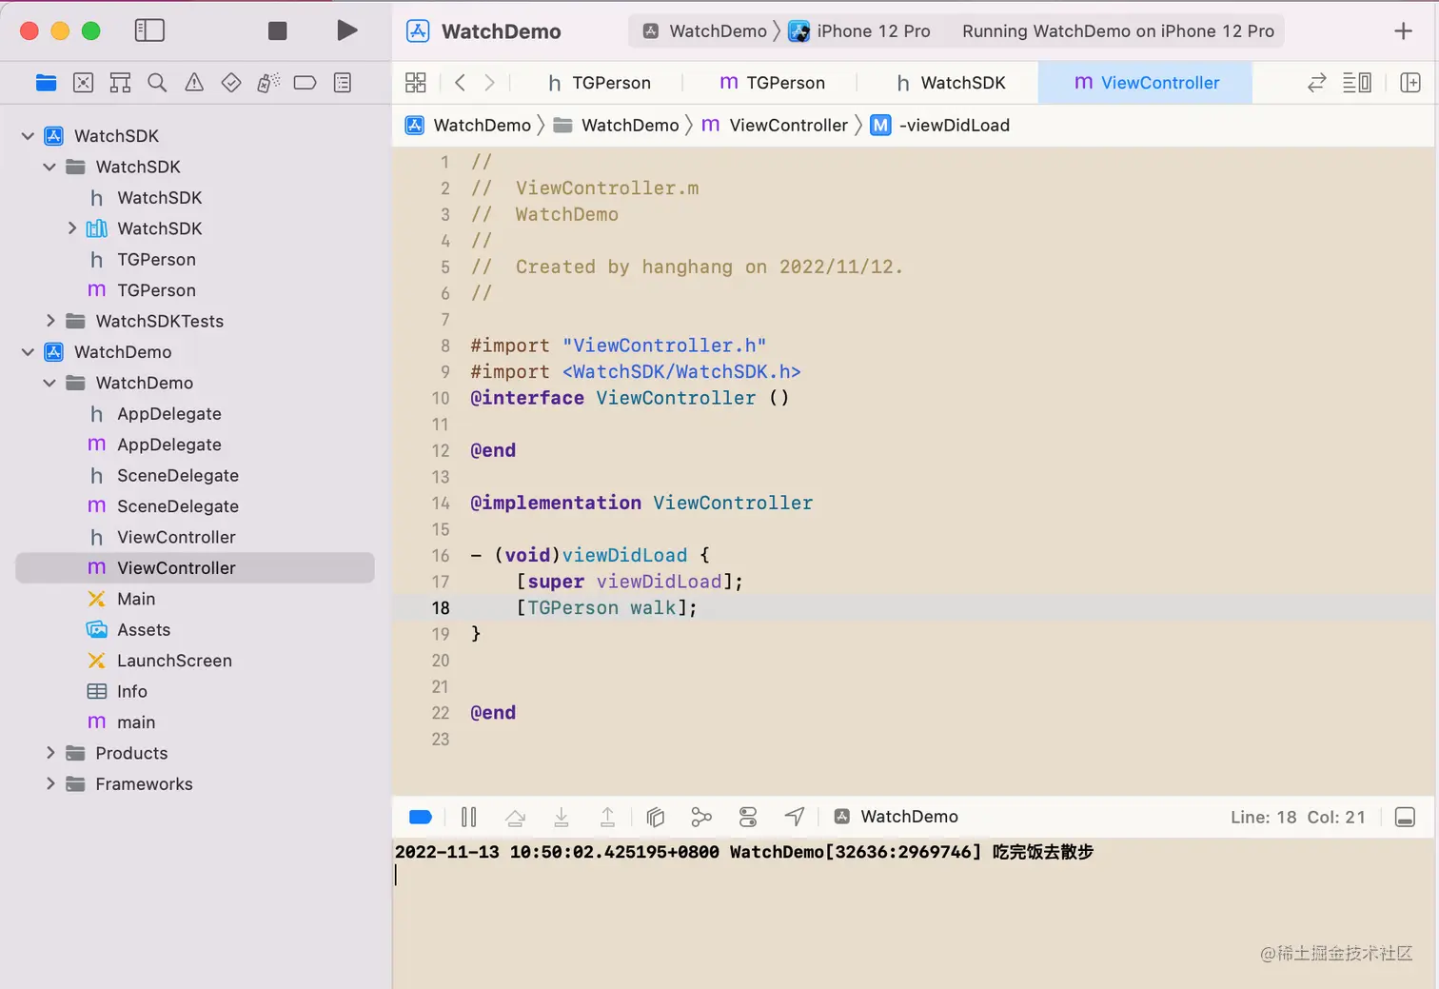The width and height of the screenshot is (1439, 989).
Task: Expand the WatchSDK documentation catalog
Action: click(71, 228)
